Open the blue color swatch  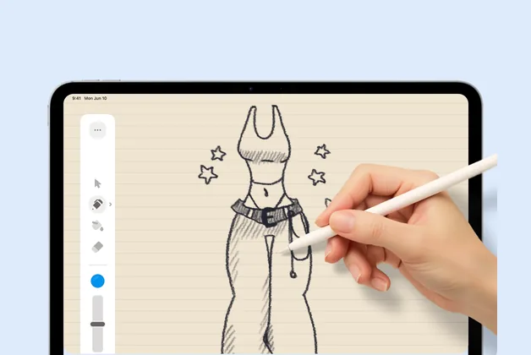pos(97,281)
